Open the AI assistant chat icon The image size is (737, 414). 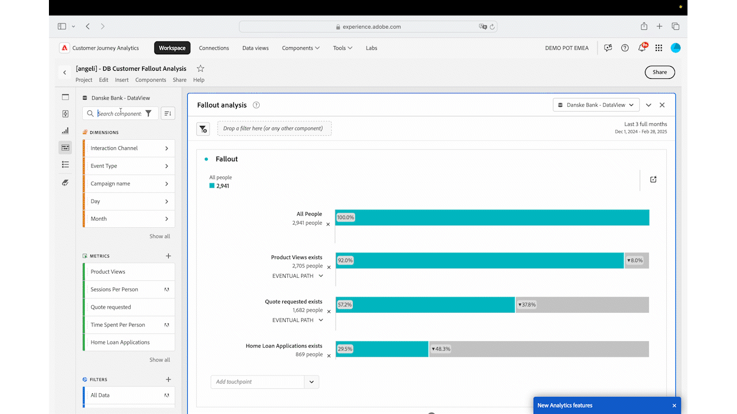[608, 48]
